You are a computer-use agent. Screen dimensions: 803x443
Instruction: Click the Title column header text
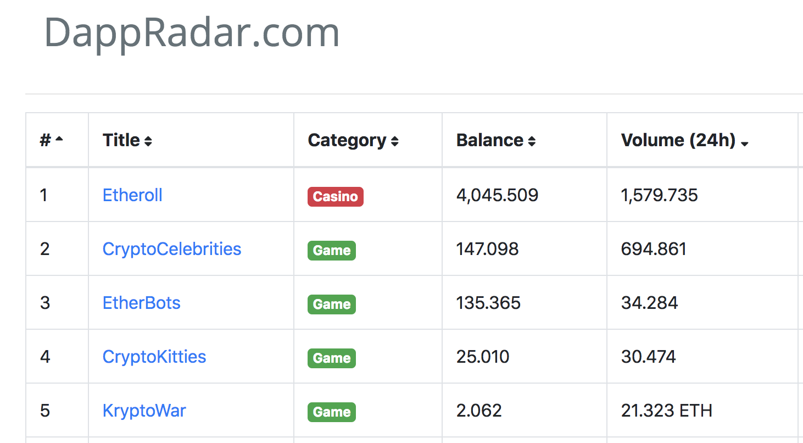click(x=121, y=140)
